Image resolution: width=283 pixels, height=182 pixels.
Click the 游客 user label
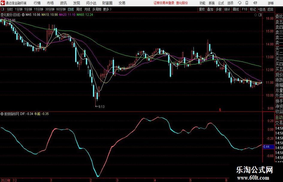coord(270,3)
